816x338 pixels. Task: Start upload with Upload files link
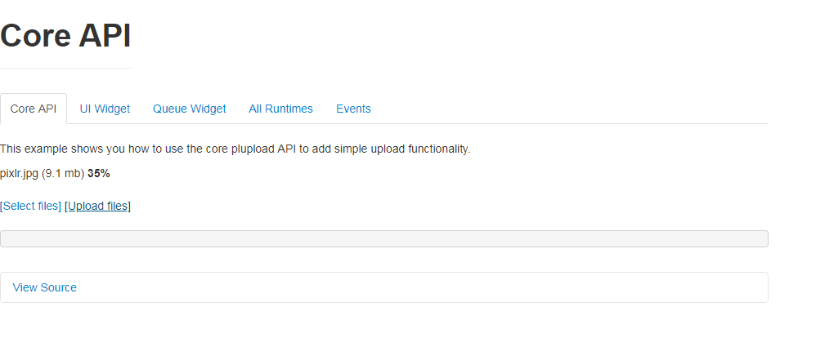[98, 206]
